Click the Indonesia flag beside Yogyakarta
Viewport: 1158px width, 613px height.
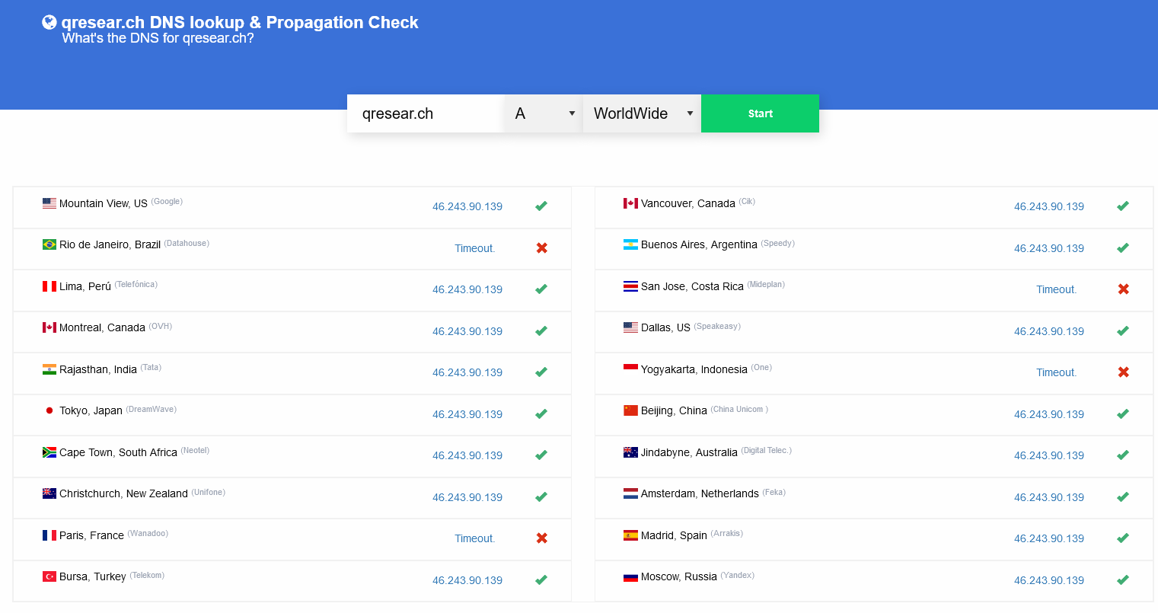pos(630,369)
